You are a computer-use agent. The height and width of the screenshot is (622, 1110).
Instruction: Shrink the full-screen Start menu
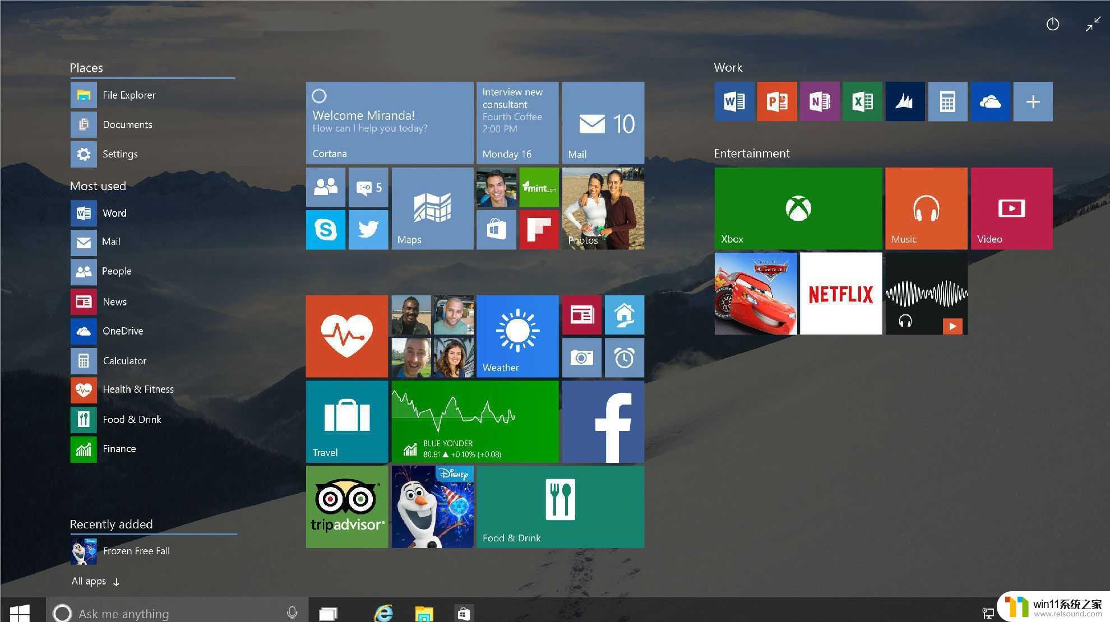[1093, 24]
